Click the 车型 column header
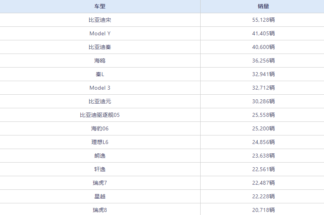 [x=100, y=6]
